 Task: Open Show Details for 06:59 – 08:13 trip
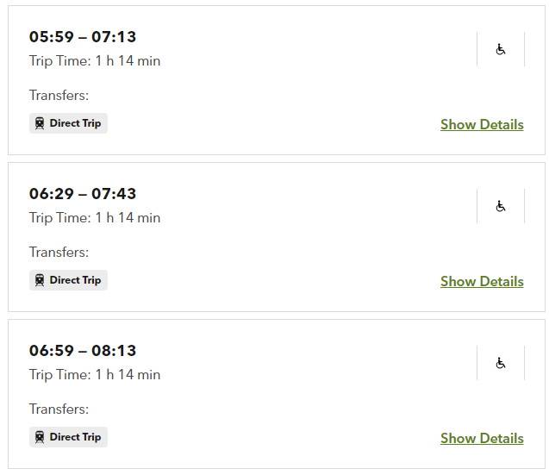coord(482,438)
